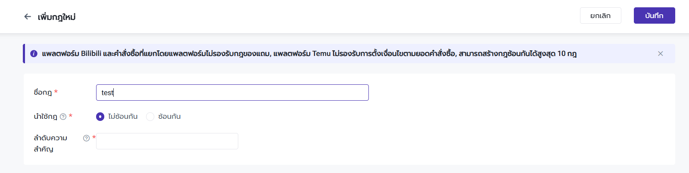
Task: Click the red asterisk next to นำใช้กฎ
Action: pyautogui.click(x=71, y=116)
